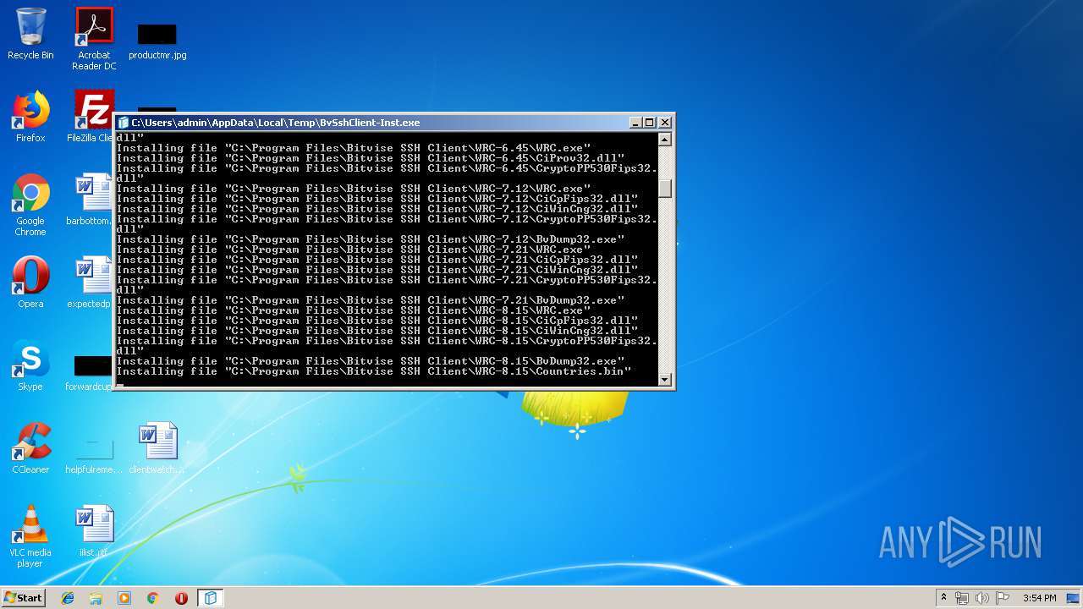
Task: Open Windows Media Player taskbar icon
Action: (x=124, y=598)
